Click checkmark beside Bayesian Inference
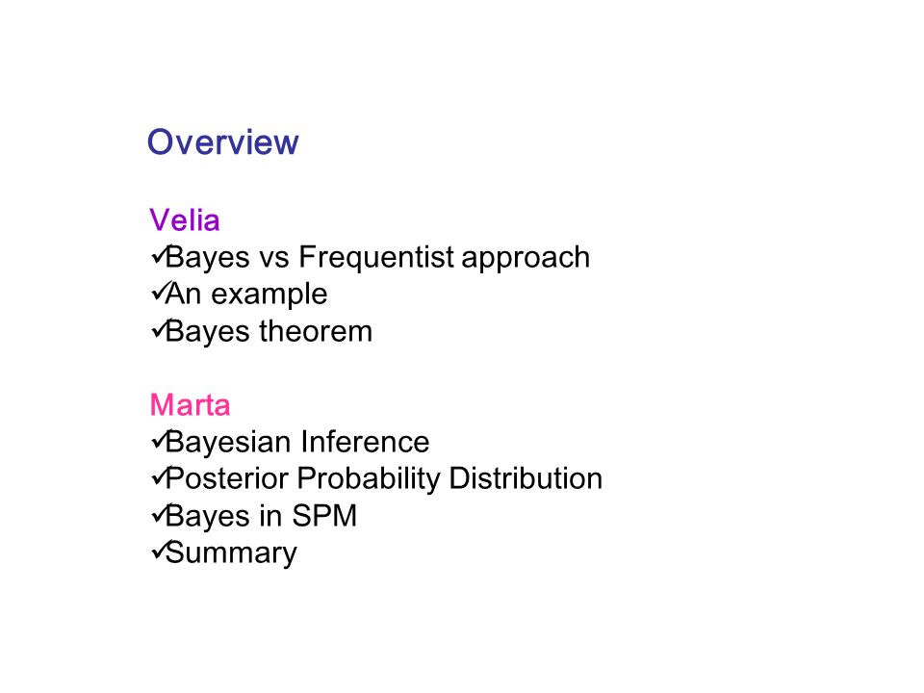Image resolution: width=924 pixels, height=693 pixels. (159, 440)
